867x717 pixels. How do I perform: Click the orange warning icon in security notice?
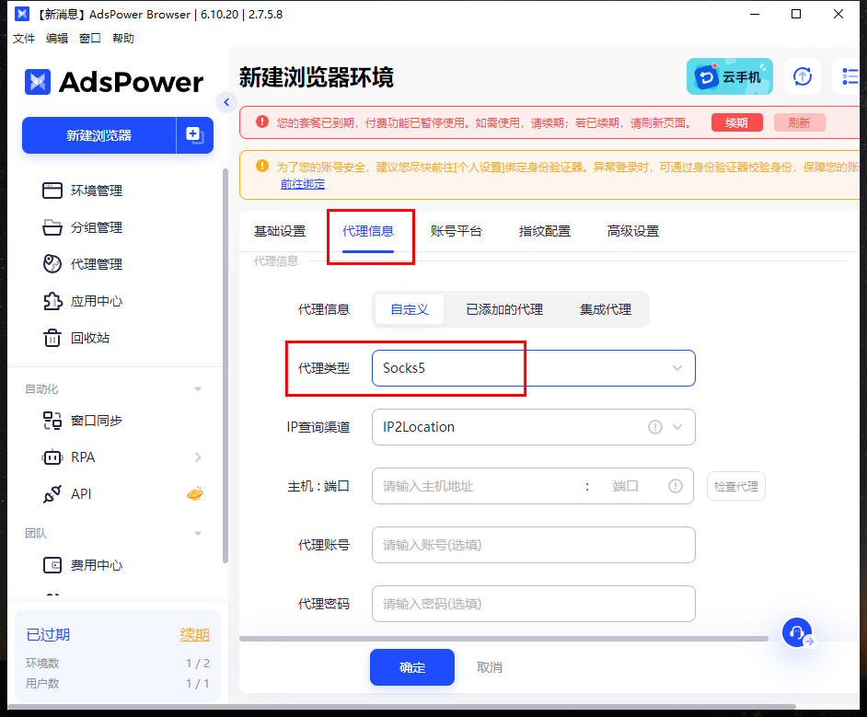click(262, 166)
